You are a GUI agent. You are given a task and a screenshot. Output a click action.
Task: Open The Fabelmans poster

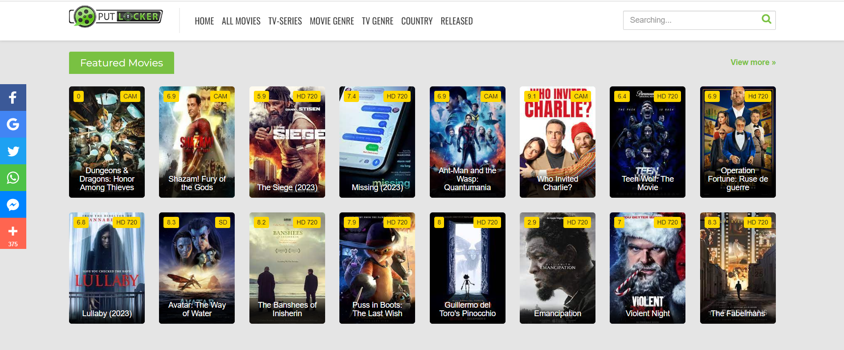point(738,268)
